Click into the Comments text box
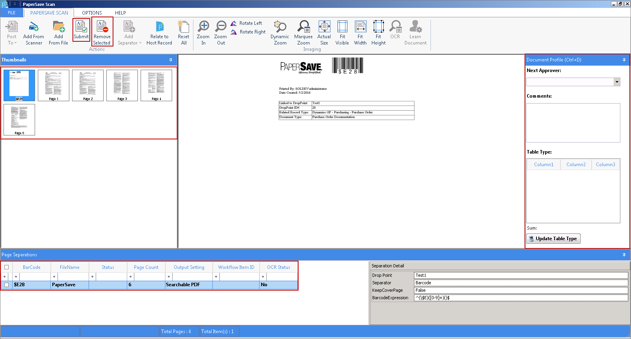 [x=573, y=123]
